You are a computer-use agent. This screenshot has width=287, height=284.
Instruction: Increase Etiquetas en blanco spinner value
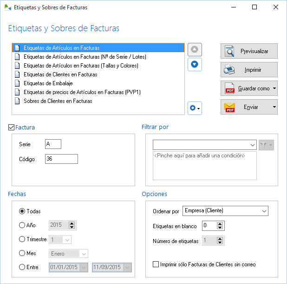click(x=221, y=224)
